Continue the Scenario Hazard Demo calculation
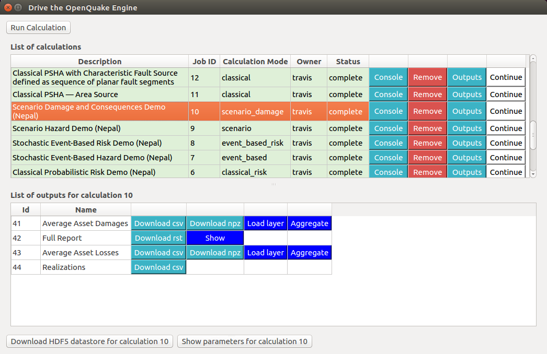Screen dimensions: 547x354 [x=505, y=128]
